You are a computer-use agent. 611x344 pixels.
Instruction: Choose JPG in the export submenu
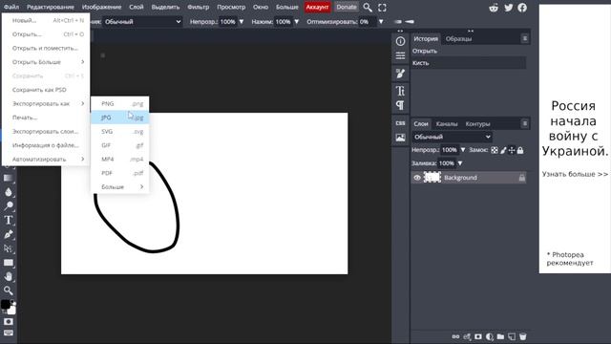[120, 118]
